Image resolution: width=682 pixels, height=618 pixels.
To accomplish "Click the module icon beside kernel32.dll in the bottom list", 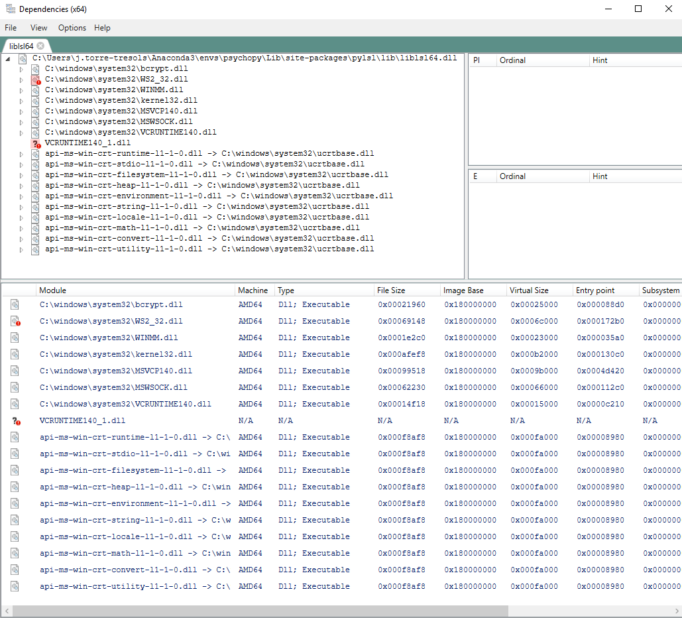I will [15, 355].
